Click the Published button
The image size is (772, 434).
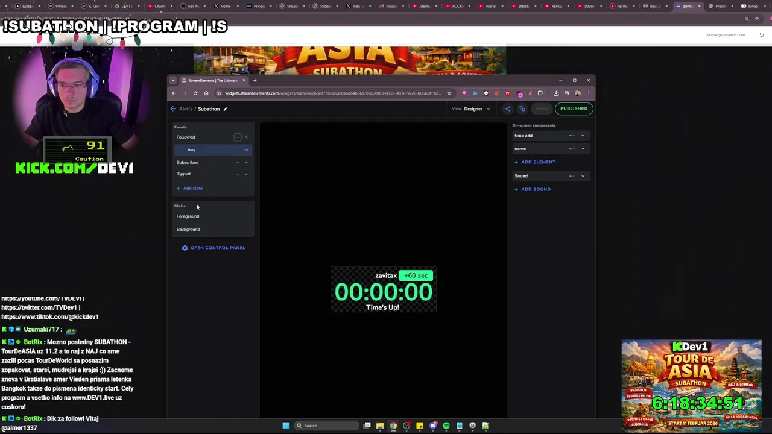(574, 109)
